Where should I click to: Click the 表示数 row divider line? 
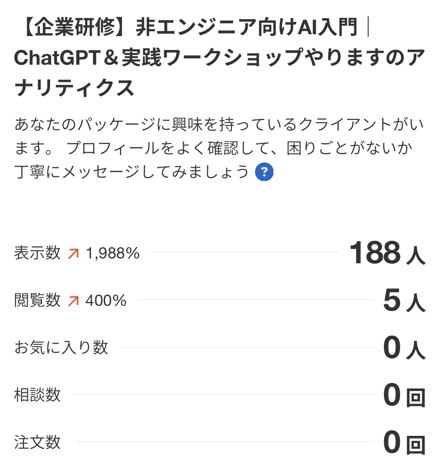click(244, 252)
